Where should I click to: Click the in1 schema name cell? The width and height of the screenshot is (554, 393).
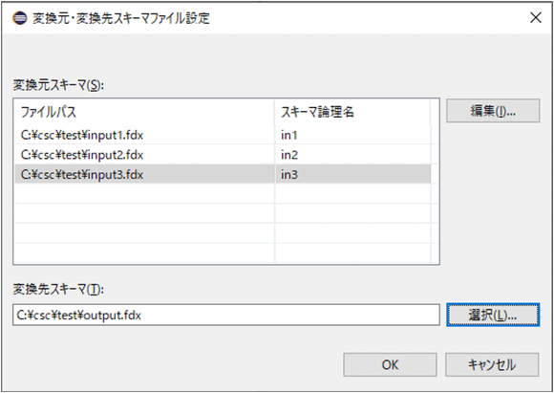point(352,135)
